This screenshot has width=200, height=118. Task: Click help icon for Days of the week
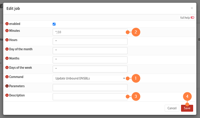[7, 68]
